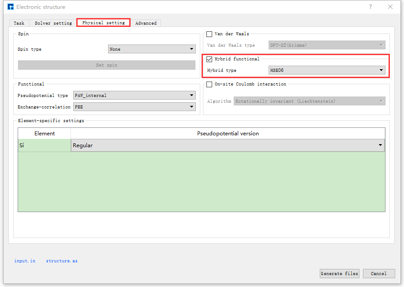Expand the Si pseudopotential version dropdown

coord(227,145)
